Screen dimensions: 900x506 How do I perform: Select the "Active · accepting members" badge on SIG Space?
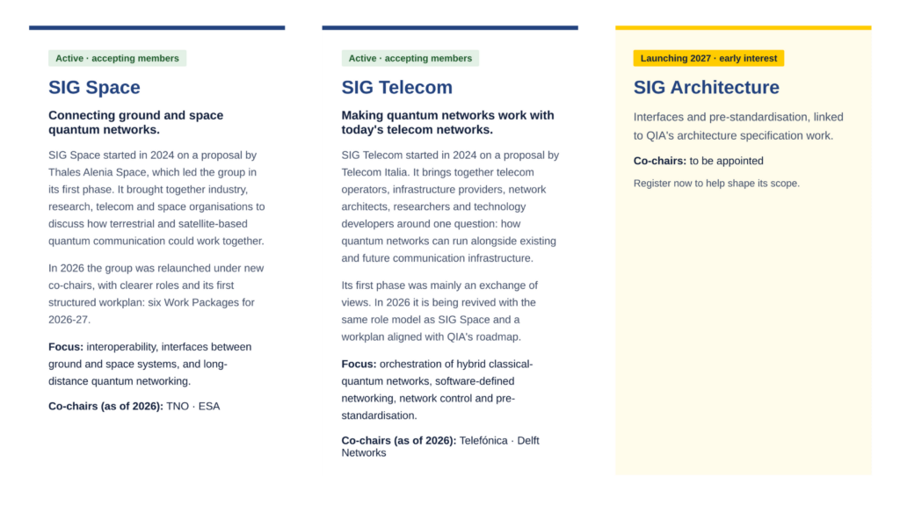(x=117, y=58)
